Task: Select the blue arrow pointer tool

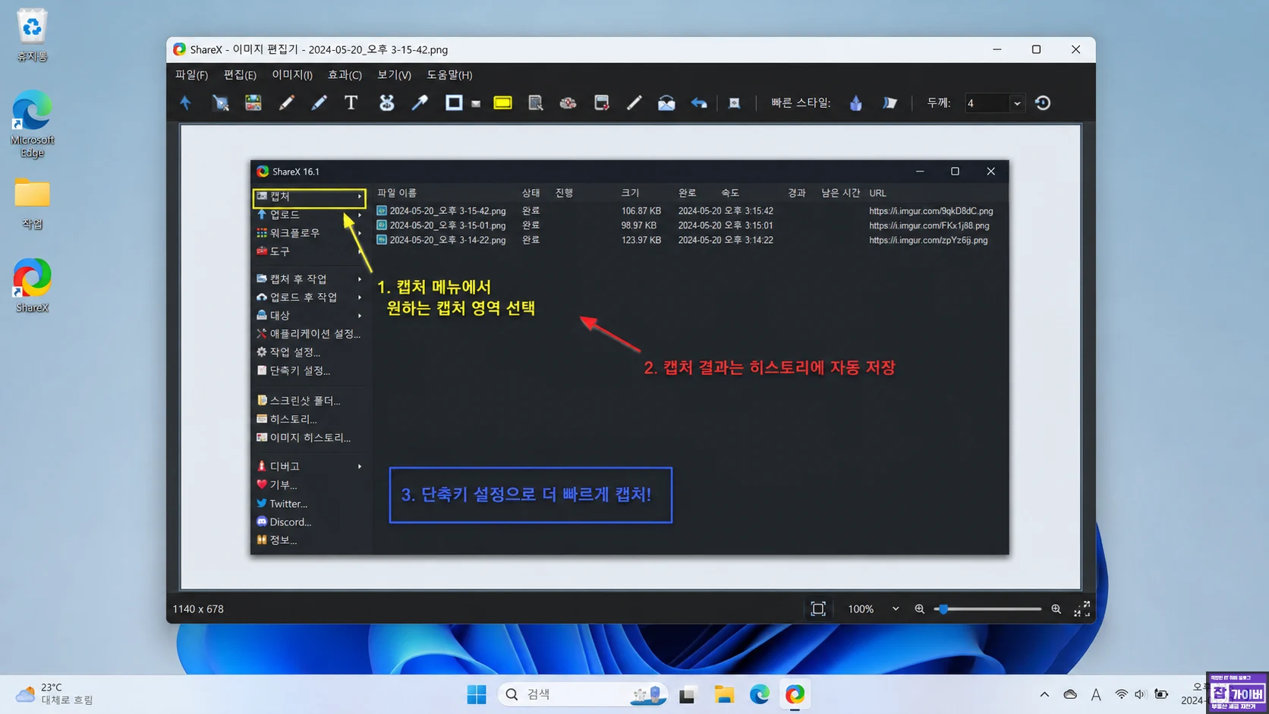Action: click(x=185, y=102)
